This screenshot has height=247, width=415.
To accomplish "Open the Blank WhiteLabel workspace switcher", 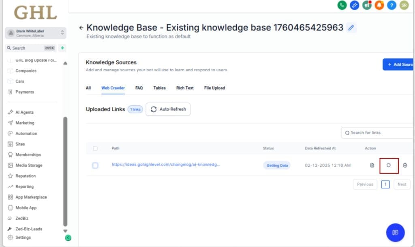I will tap(35, 33).
